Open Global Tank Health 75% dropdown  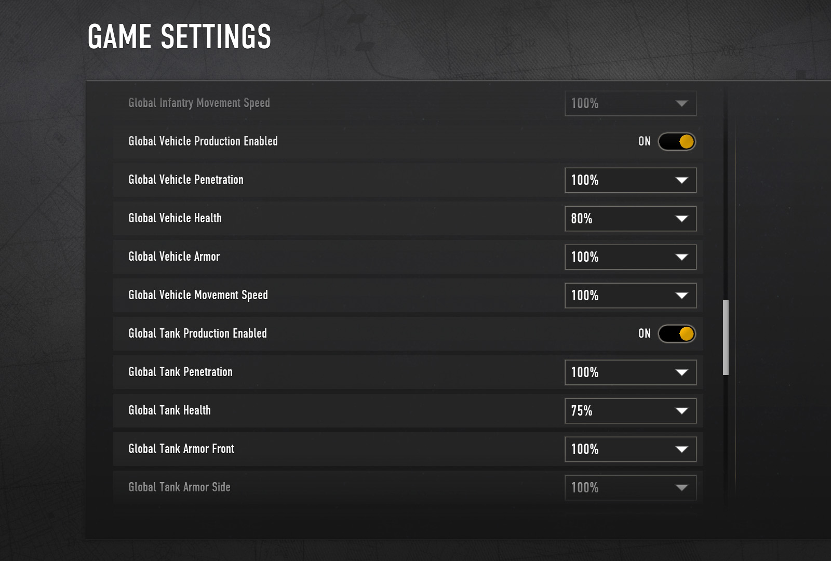click(630, 411)
